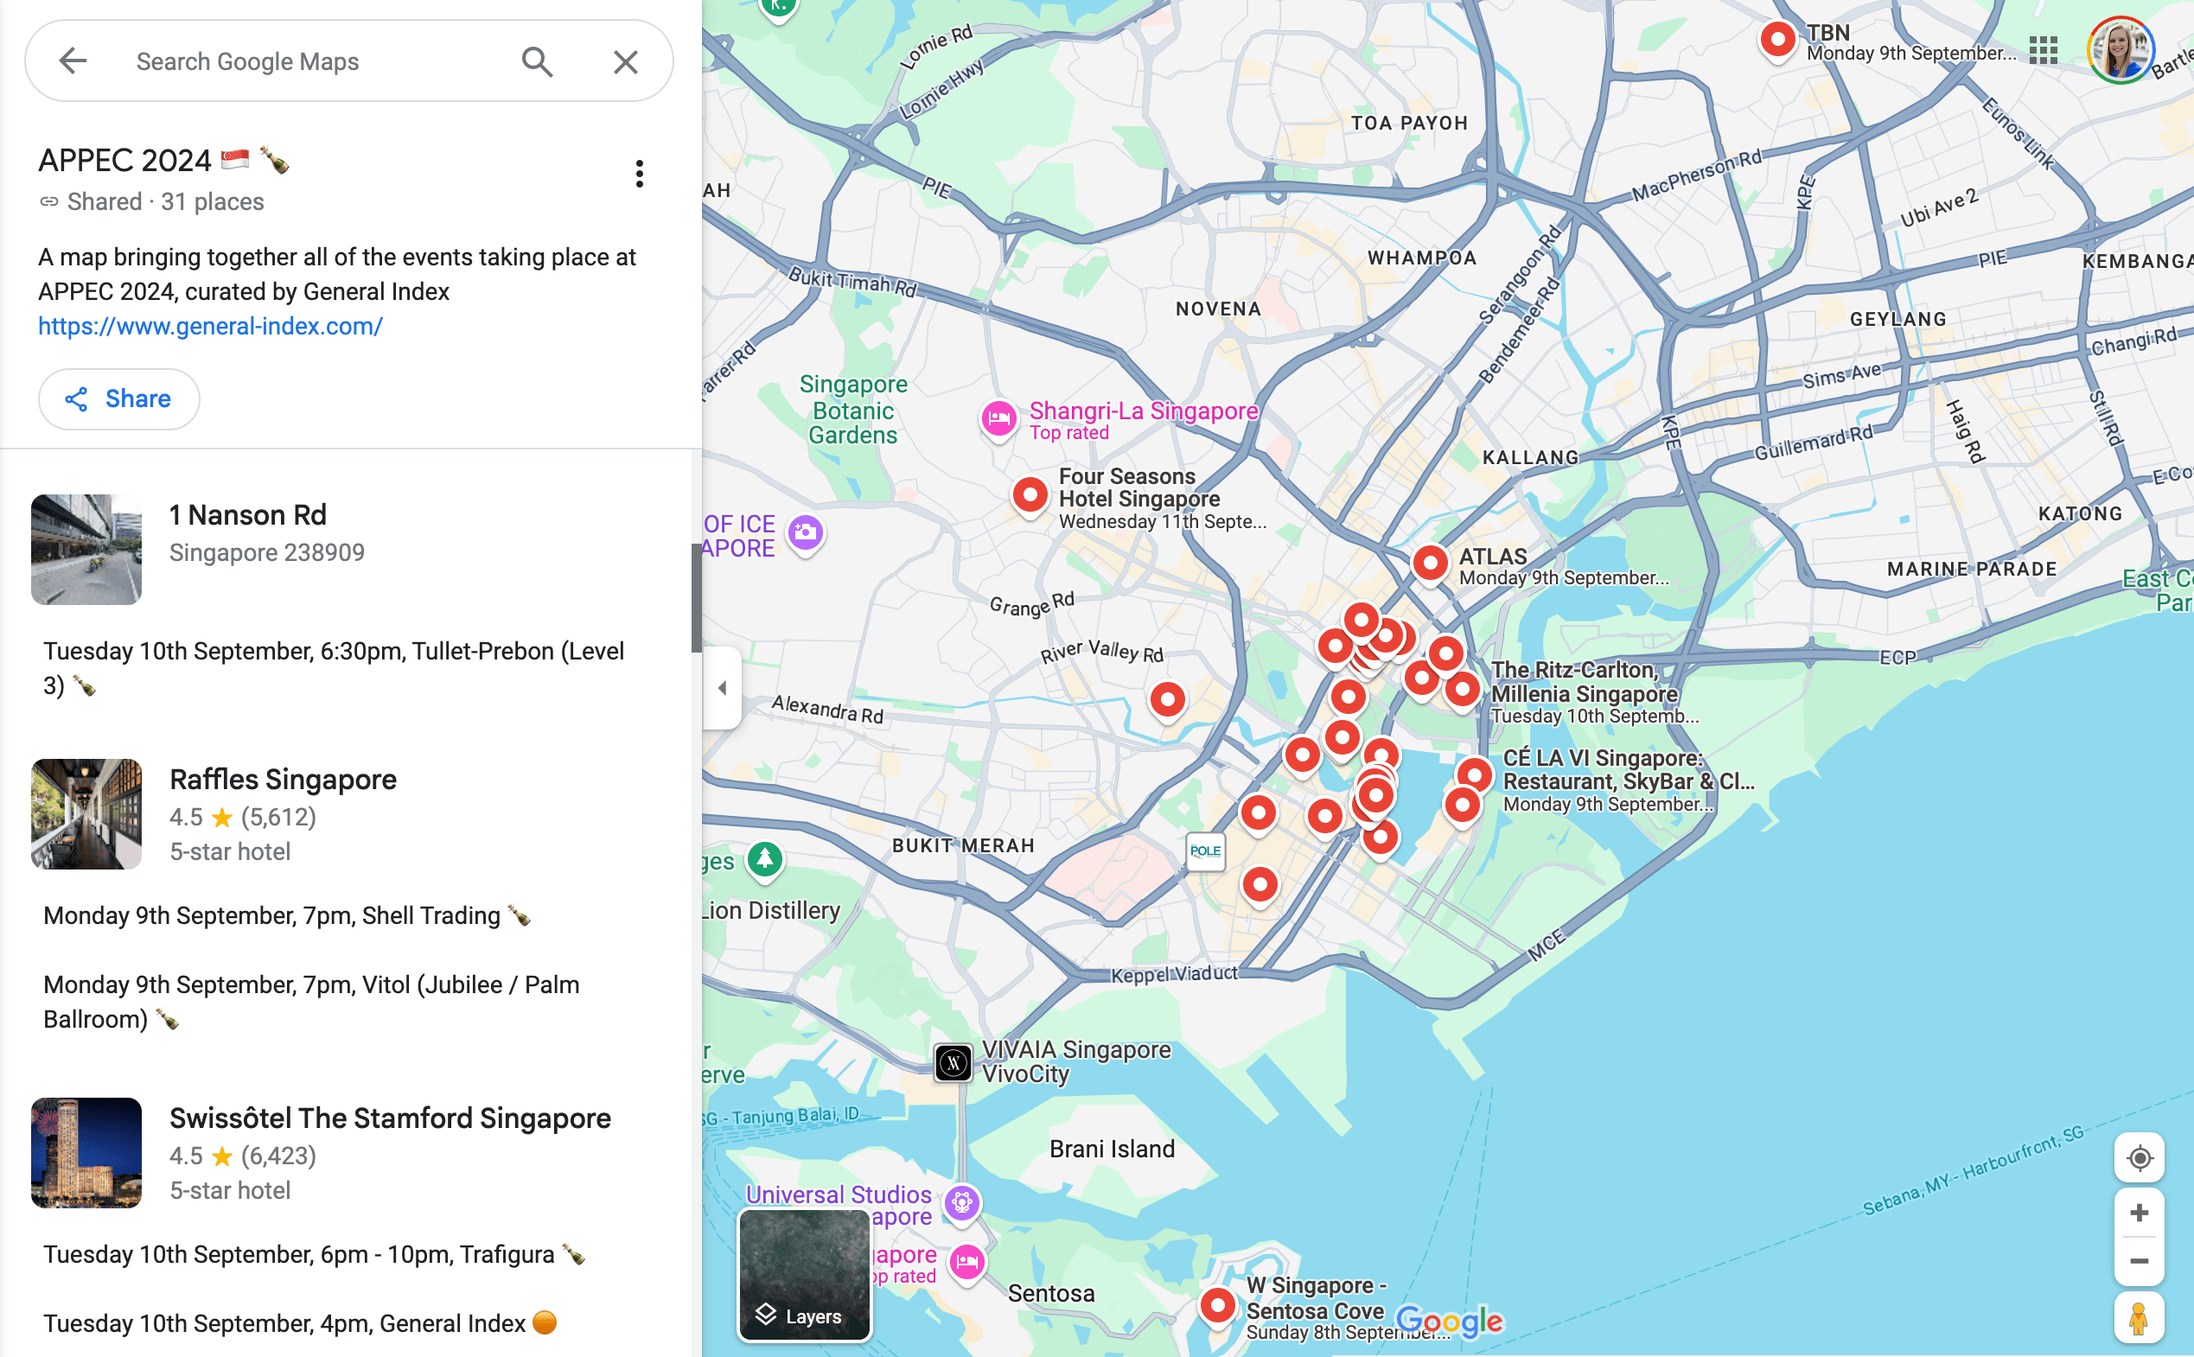This screenshot has height=1357, width=2194.
Task: Click the TBN map pin
Action: [x=1776, y=41]
